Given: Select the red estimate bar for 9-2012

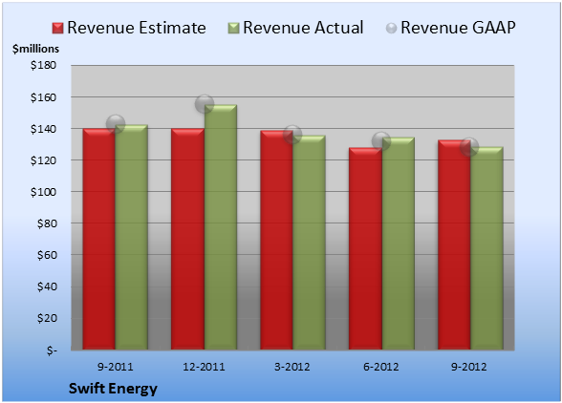Looking at the screenshot, I should (454, 244).
